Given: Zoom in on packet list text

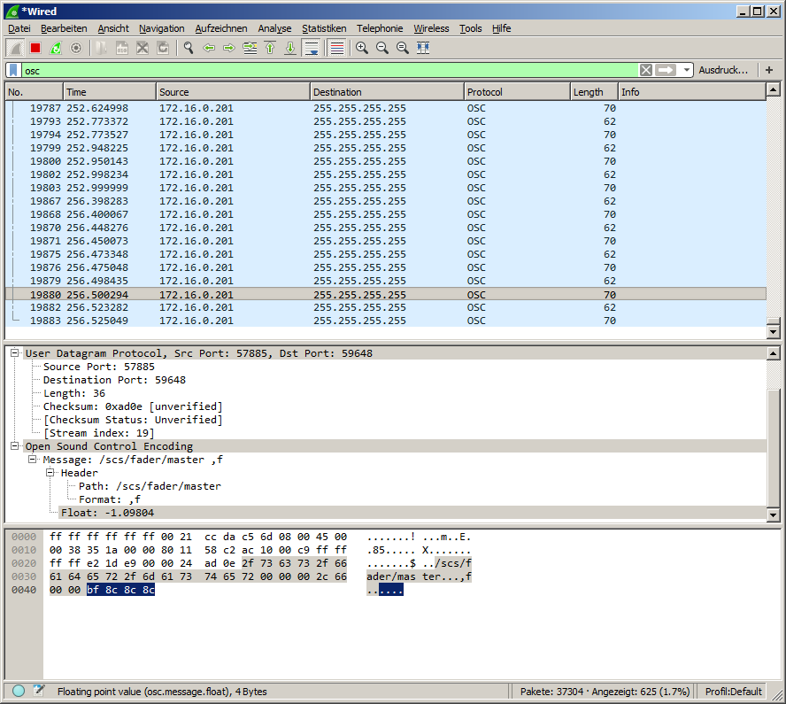Looking at the screenshot, I should pos(362,48).
